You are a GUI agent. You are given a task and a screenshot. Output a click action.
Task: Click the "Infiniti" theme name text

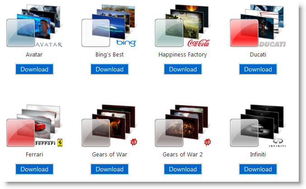(258, 155)
